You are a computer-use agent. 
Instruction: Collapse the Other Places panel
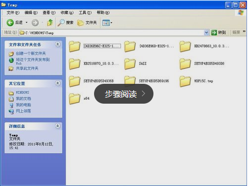(x=57, y=83)
